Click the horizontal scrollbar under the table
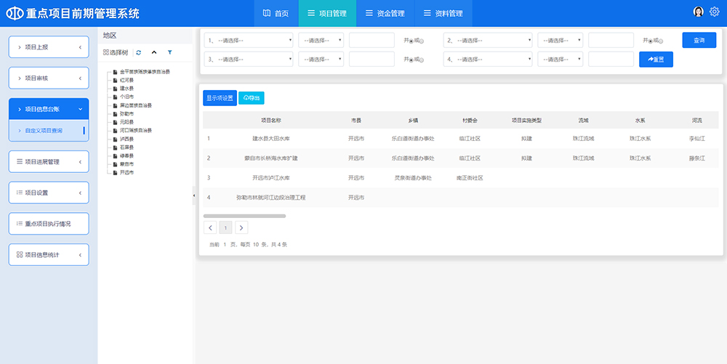The width and height of the screenshot is (727, 364). click(x=244, y=216)
